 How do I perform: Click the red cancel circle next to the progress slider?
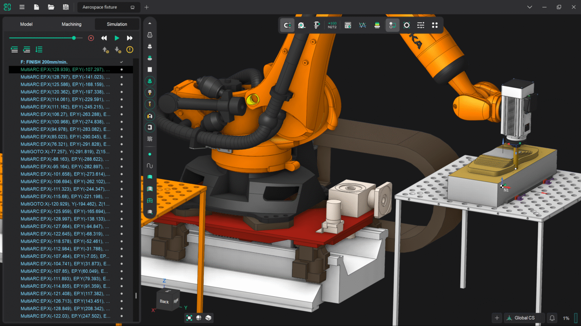tap(90, 37)
